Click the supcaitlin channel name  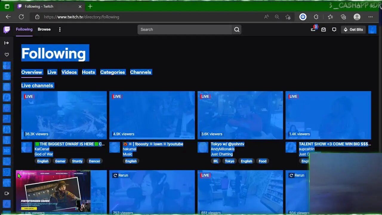(x=307, y=149)
